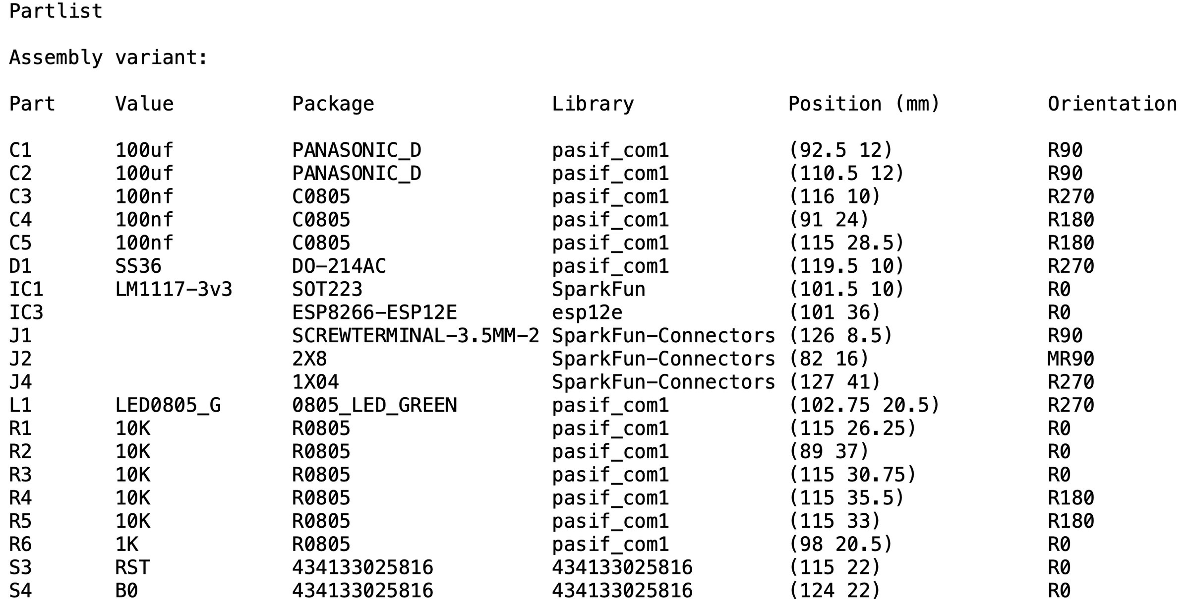Click the "Part" column header

pyautogui.click(x=32, y=104)
